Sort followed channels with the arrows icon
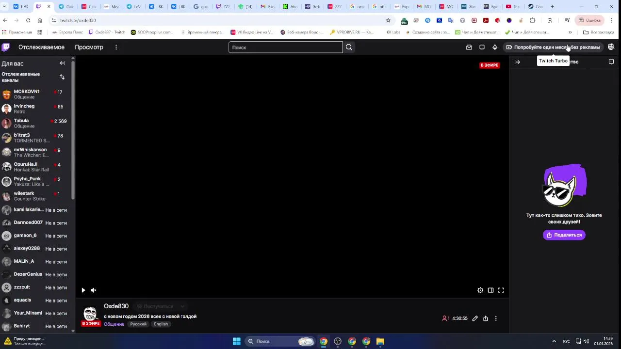Image resolution: width=621 pixels, height=349 pixels. pyautogui.click(x=62, y=77)
